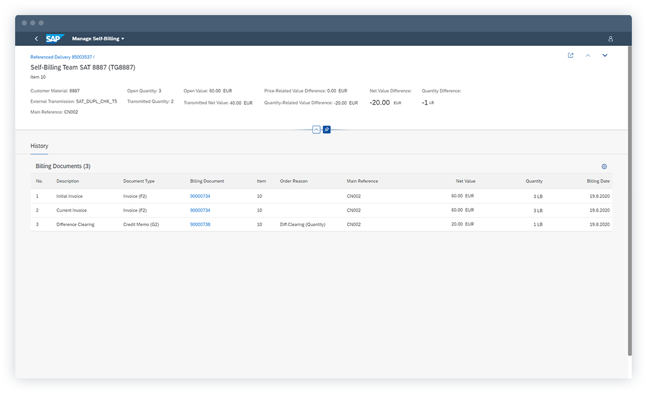Navigate to next item using down arrow icon
The width and height of the screenshot is (647, 393).
click(x=605, y=55)
